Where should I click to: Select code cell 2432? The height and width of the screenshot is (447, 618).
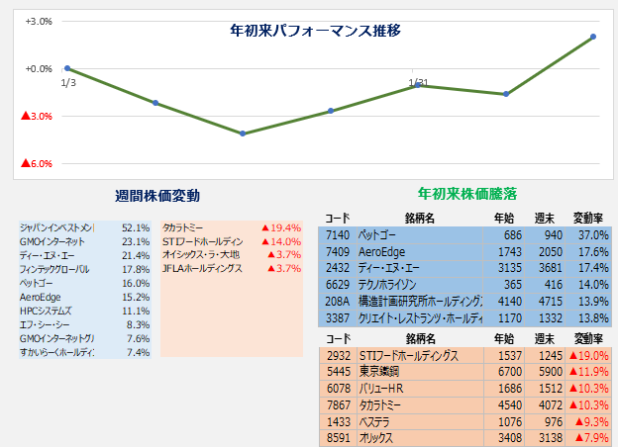[x=338, y=268]
